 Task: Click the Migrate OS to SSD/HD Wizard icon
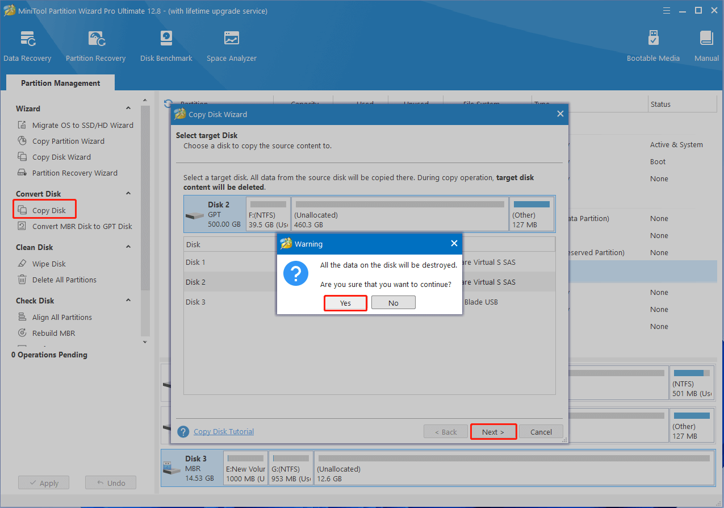click(22, 125)
